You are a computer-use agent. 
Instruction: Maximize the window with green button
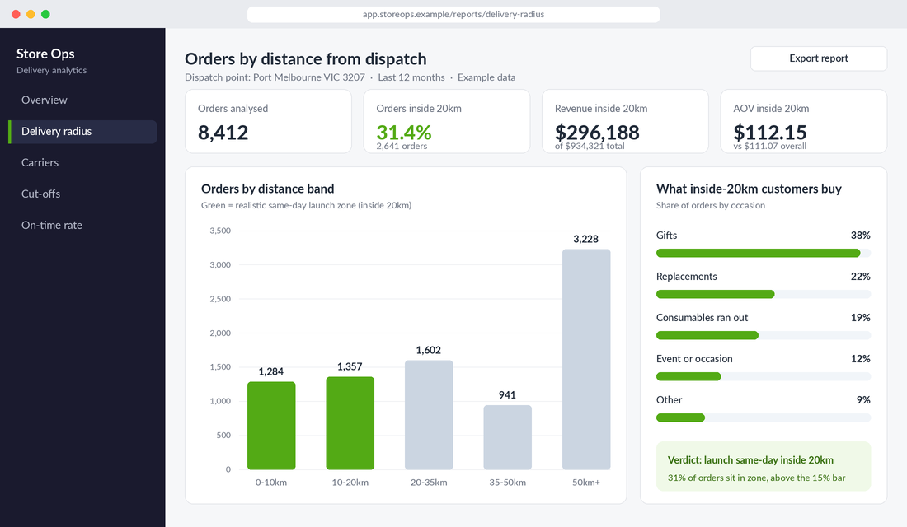45,15
